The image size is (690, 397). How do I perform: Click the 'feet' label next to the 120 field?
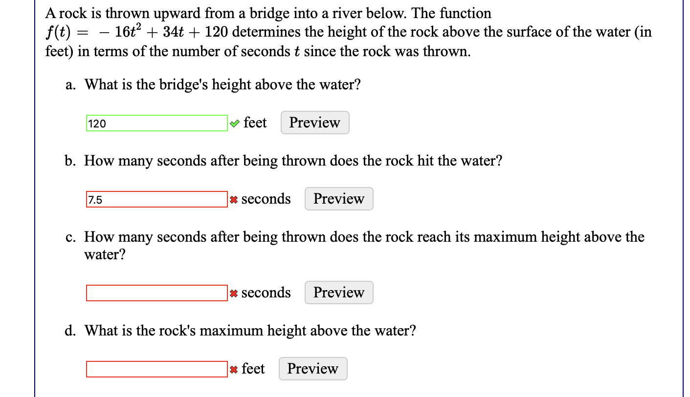[x=256, y=123]
